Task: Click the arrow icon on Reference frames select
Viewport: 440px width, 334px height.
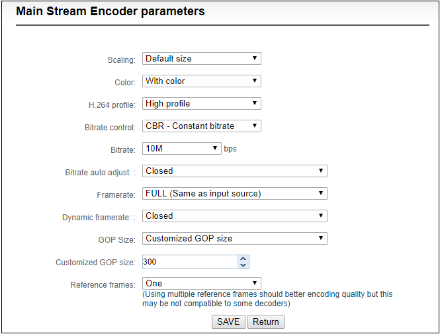Action: coord(255,282)
